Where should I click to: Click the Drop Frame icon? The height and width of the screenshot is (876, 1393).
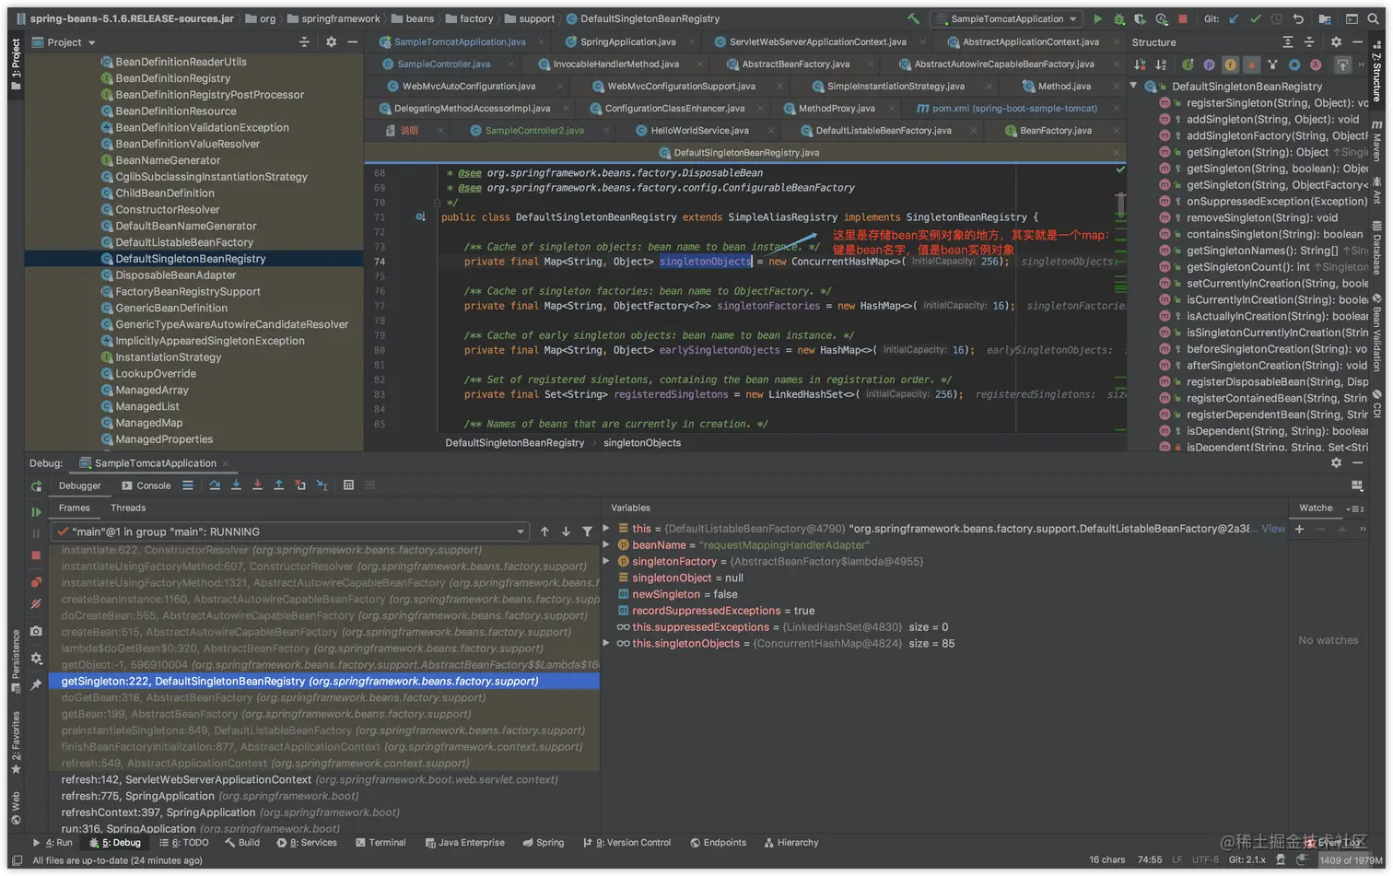[300, 485]
